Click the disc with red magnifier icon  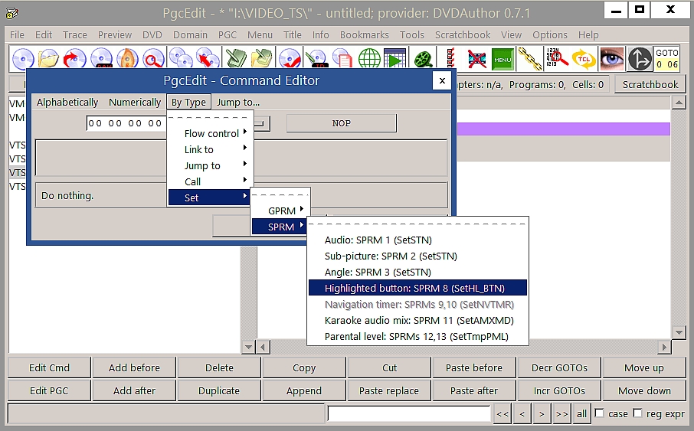(153, 59)
